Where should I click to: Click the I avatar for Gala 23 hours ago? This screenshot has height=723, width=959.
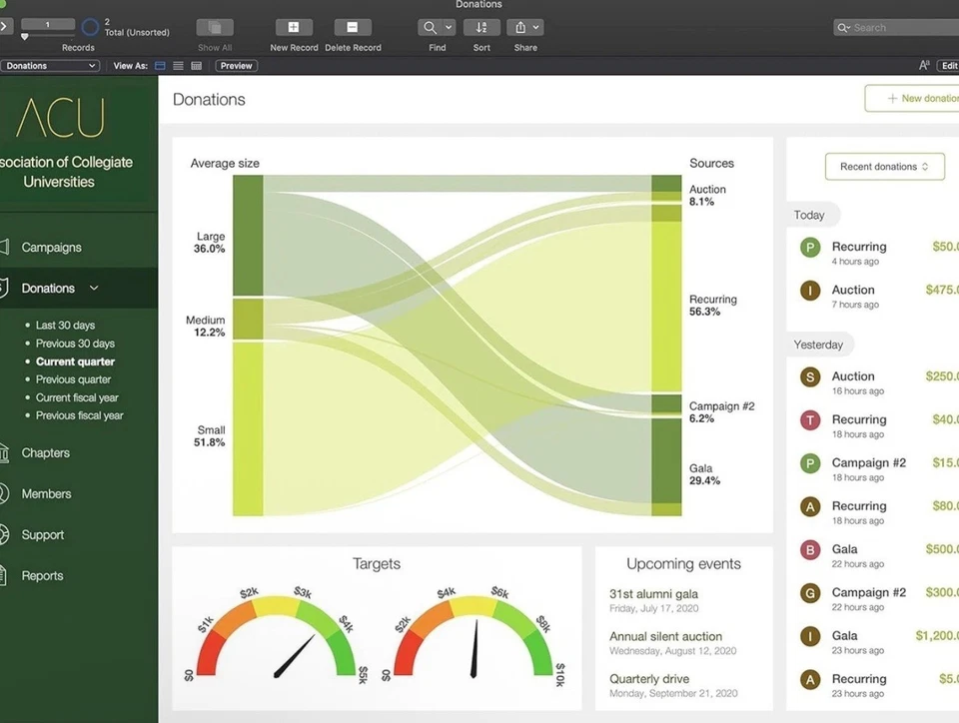(810, 637)
